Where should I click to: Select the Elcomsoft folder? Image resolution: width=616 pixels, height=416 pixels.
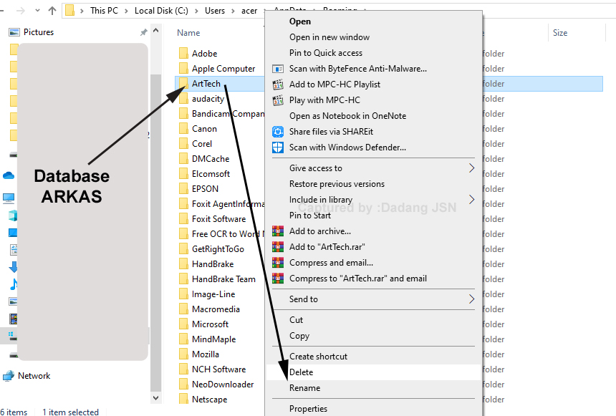(x=211, y=173)
